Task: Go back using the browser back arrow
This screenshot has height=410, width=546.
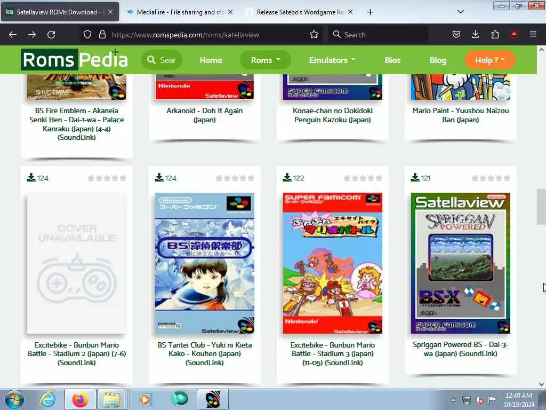Action: (x=13, y=35)
